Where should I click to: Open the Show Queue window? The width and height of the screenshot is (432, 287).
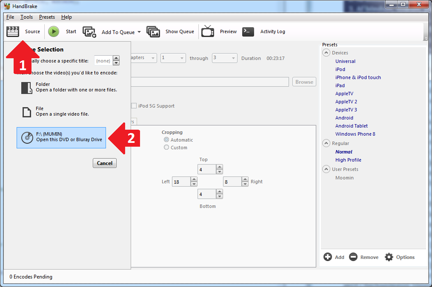click(x=180, y=31)
